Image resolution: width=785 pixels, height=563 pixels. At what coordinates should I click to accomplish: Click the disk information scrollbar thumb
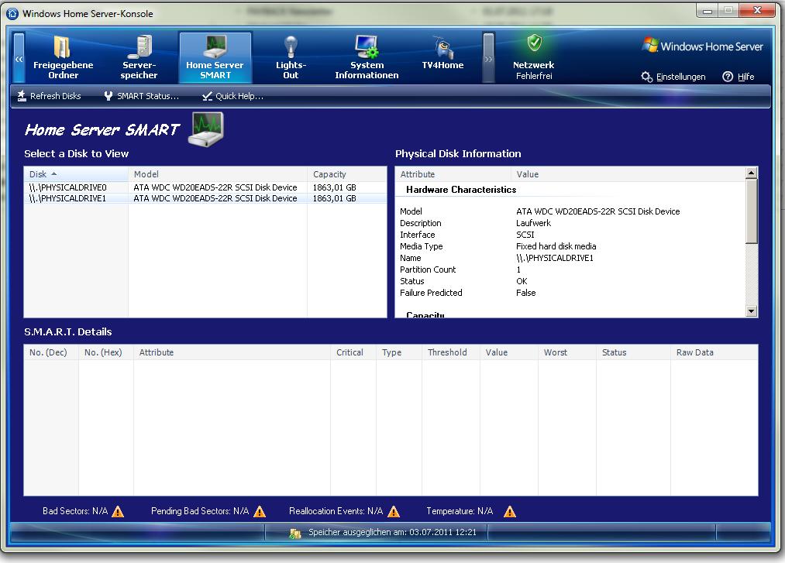(x=751, y=211)
